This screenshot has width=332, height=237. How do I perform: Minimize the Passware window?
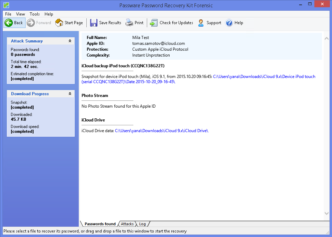(x=301, y=4)
